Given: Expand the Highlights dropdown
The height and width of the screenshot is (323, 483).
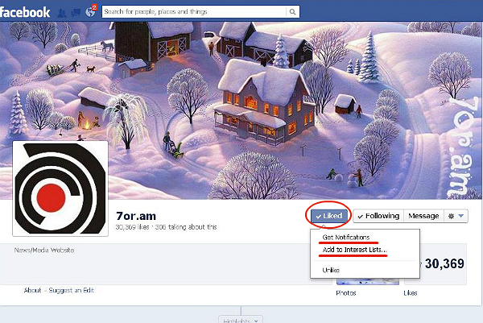Looking at the screenshot, I should (241, 320).
